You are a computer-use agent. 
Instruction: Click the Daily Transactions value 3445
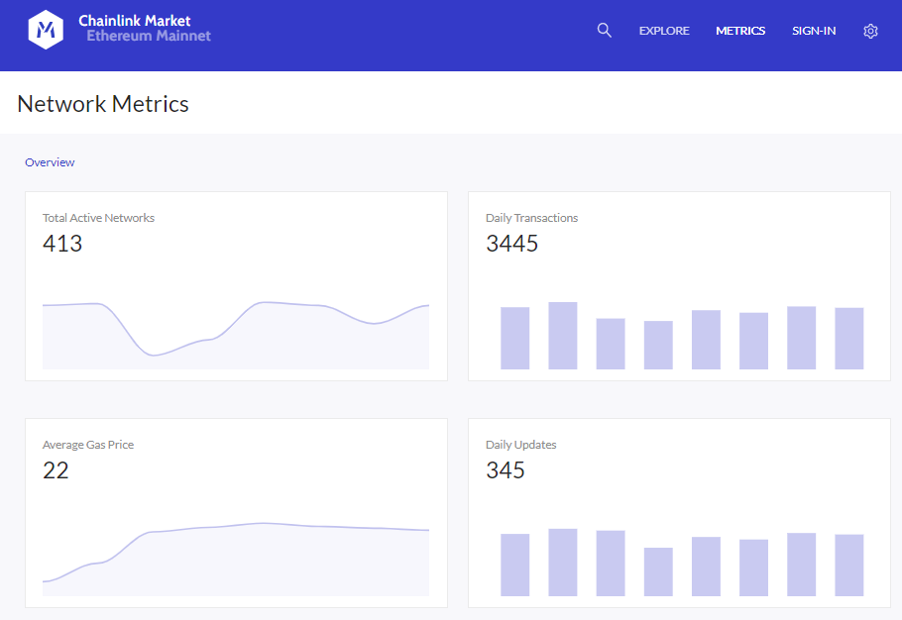click(512, 244)
